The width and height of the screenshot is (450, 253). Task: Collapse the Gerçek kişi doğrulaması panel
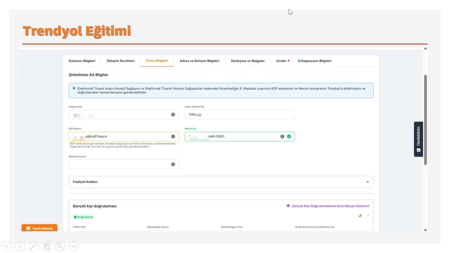[x=368, y=216]
